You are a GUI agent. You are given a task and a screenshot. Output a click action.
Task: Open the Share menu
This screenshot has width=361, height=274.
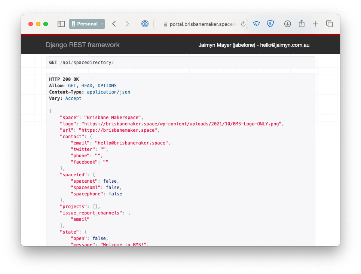click(x=302, y=24)
